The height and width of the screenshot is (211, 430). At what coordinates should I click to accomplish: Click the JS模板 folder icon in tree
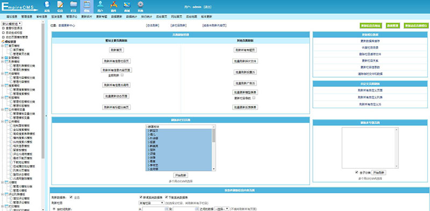pyautogui.click(x=6, y=182)
